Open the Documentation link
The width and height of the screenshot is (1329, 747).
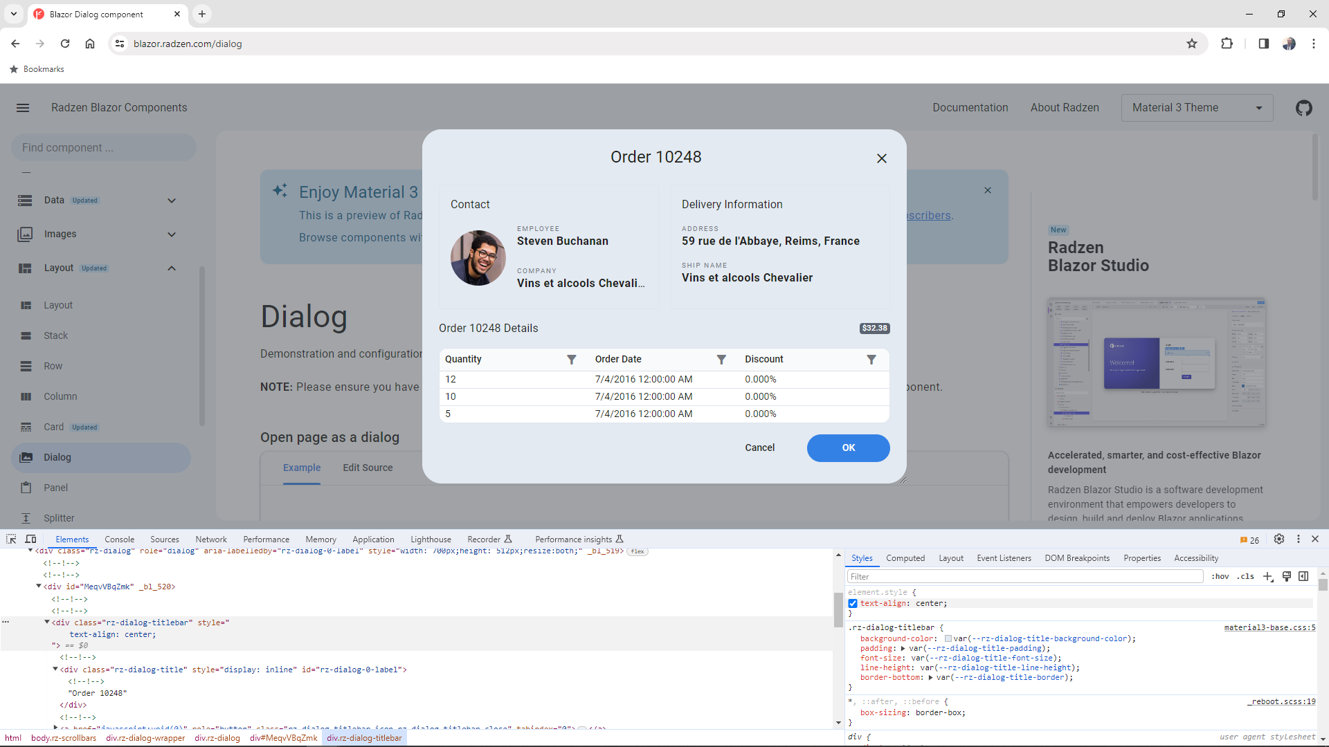pos(970,108)
